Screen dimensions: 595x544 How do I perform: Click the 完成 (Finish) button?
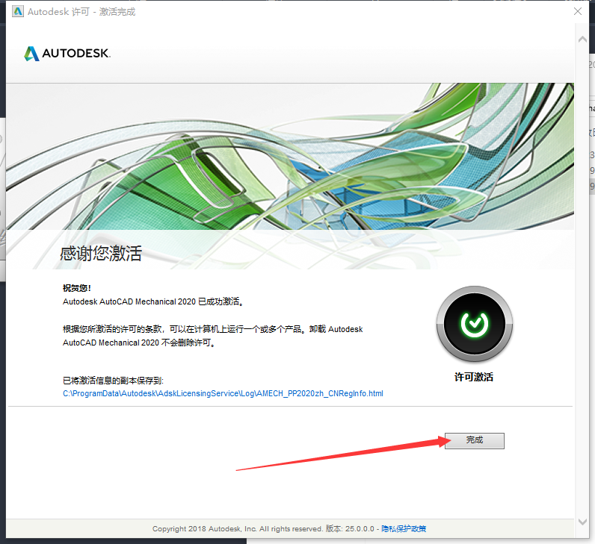pos(475,440)
